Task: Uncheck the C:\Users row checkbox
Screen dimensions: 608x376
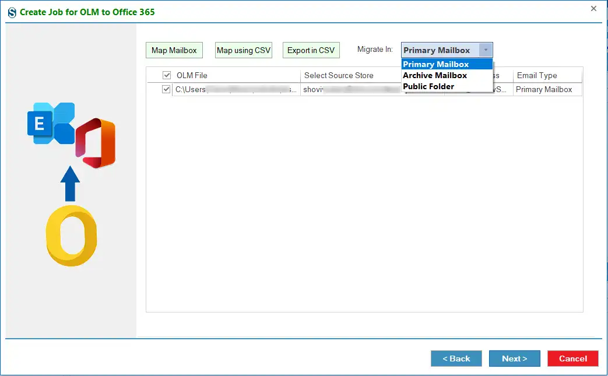Action: point(166,89)
